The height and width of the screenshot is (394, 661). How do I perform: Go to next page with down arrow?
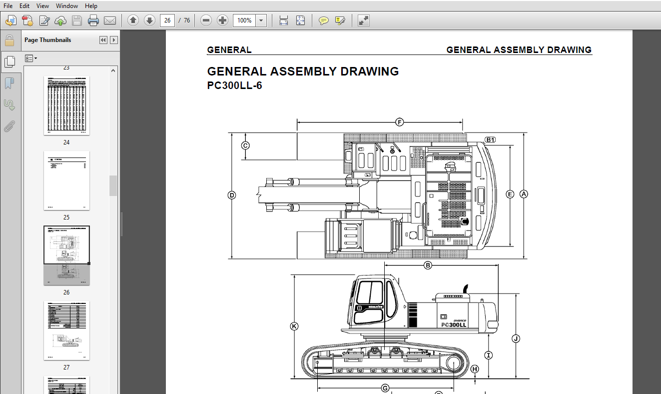(x=149, y=20)
